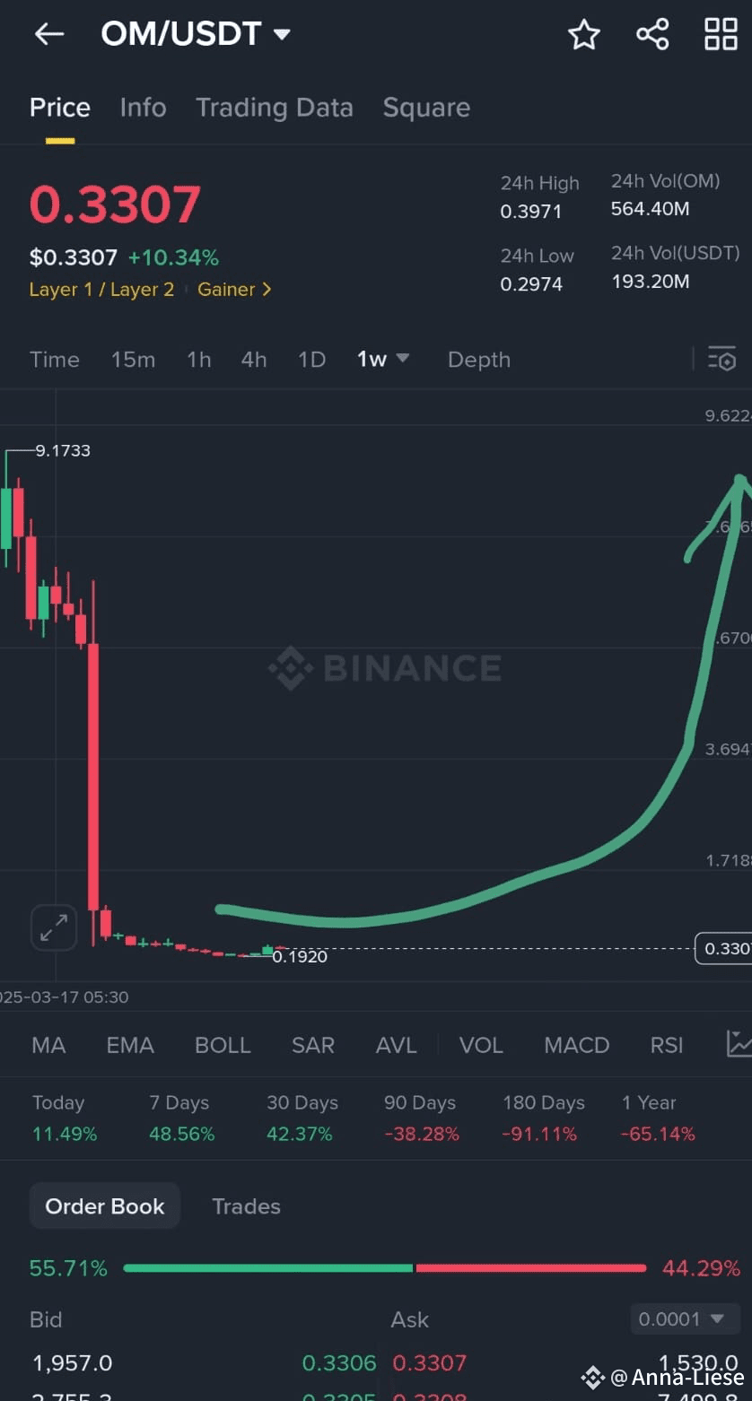Image resolution: width=752 pixels, height=1401 pixels.
Task: Open the indicator chart icon after RSI
Action: click(x=739, y=1044)
